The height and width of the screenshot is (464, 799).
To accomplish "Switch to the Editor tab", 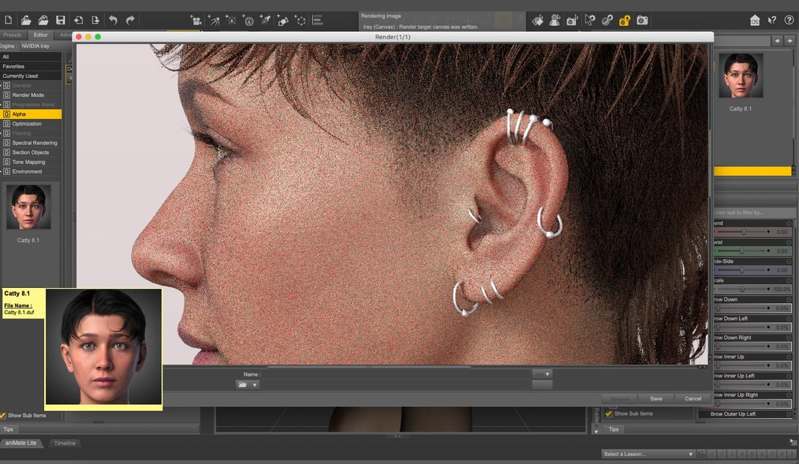I will pyautogui.click(x=41, y=35).
